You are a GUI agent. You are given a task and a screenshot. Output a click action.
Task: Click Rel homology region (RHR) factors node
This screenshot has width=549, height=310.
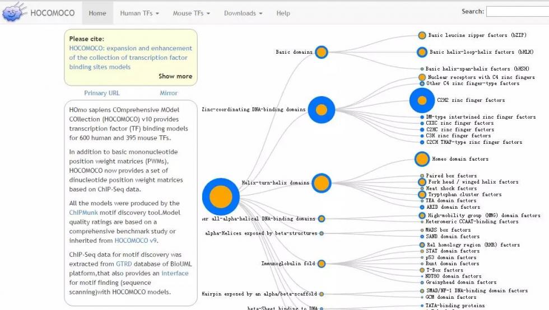[x=422, y=245]
